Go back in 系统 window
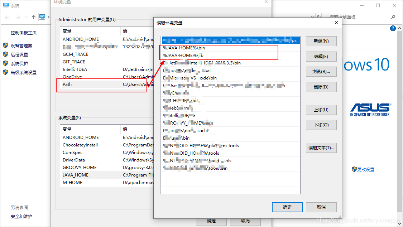The width and height of the screenshot is (403, 227). pyautogui.click(x=7, y=17)
